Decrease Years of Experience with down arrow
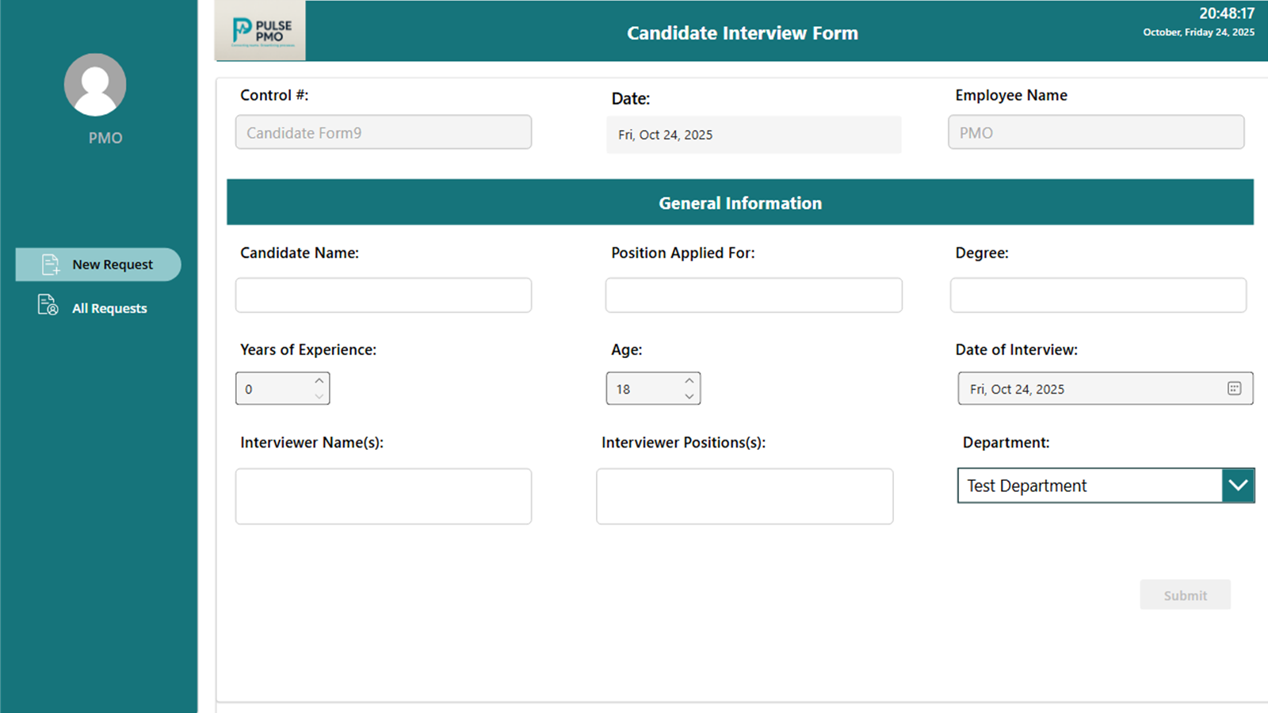The image size is (1268, 713). point(319,396)
